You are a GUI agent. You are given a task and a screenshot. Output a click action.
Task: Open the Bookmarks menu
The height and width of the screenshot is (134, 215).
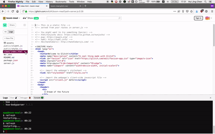point(61,2)
